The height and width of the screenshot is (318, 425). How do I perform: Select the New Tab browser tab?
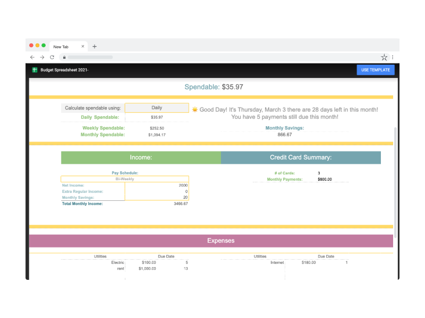pos(69,47)
